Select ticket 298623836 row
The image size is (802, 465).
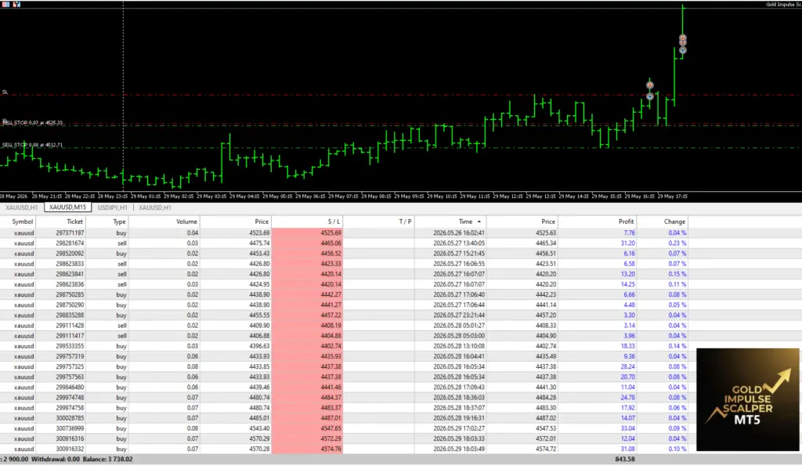pos(344,284)
